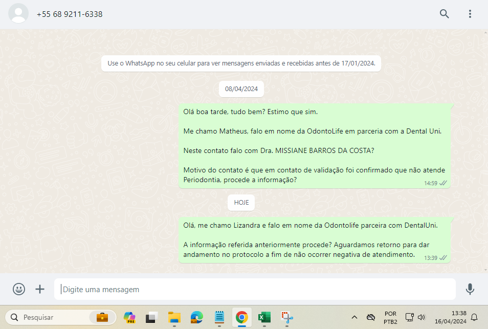The height and width of the screenshot is (329, 488).
Task: Click the briefcase icon in search box
Action: [102, 317]
